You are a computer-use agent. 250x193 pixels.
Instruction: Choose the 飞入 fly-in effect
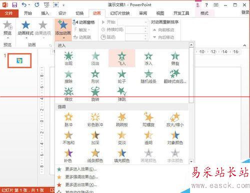122,58
